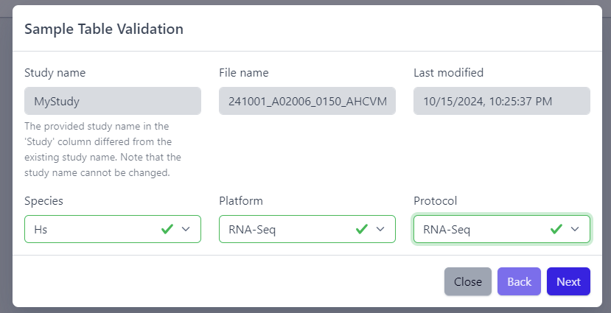Click the 'Last modified' label

449,73
